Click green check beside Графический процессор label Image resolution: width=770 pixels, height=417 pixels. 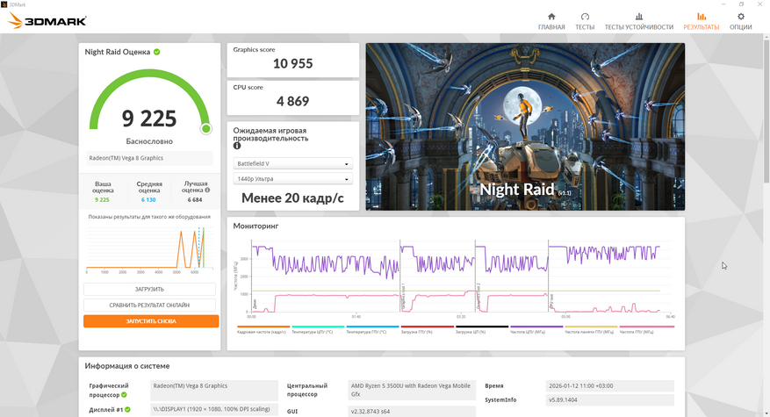click(124, 395)
